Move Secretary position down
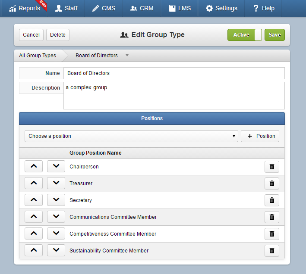306x274 pixels. click(x=56, y=200)
